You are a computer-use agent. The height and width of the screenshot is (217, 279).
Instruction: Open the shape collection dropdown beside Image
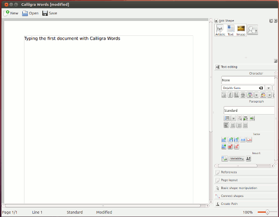(x=252, y=30)
